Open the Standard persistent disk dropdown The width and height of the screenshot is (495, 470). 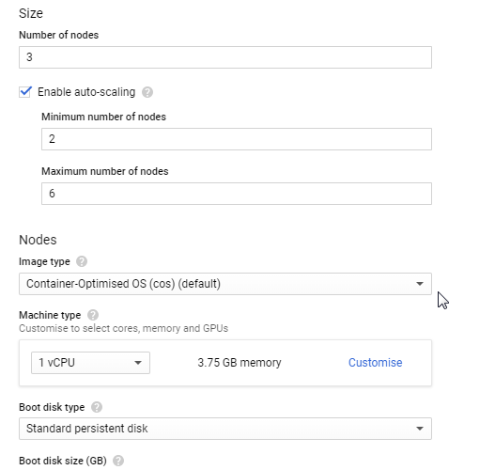point(225,429)
